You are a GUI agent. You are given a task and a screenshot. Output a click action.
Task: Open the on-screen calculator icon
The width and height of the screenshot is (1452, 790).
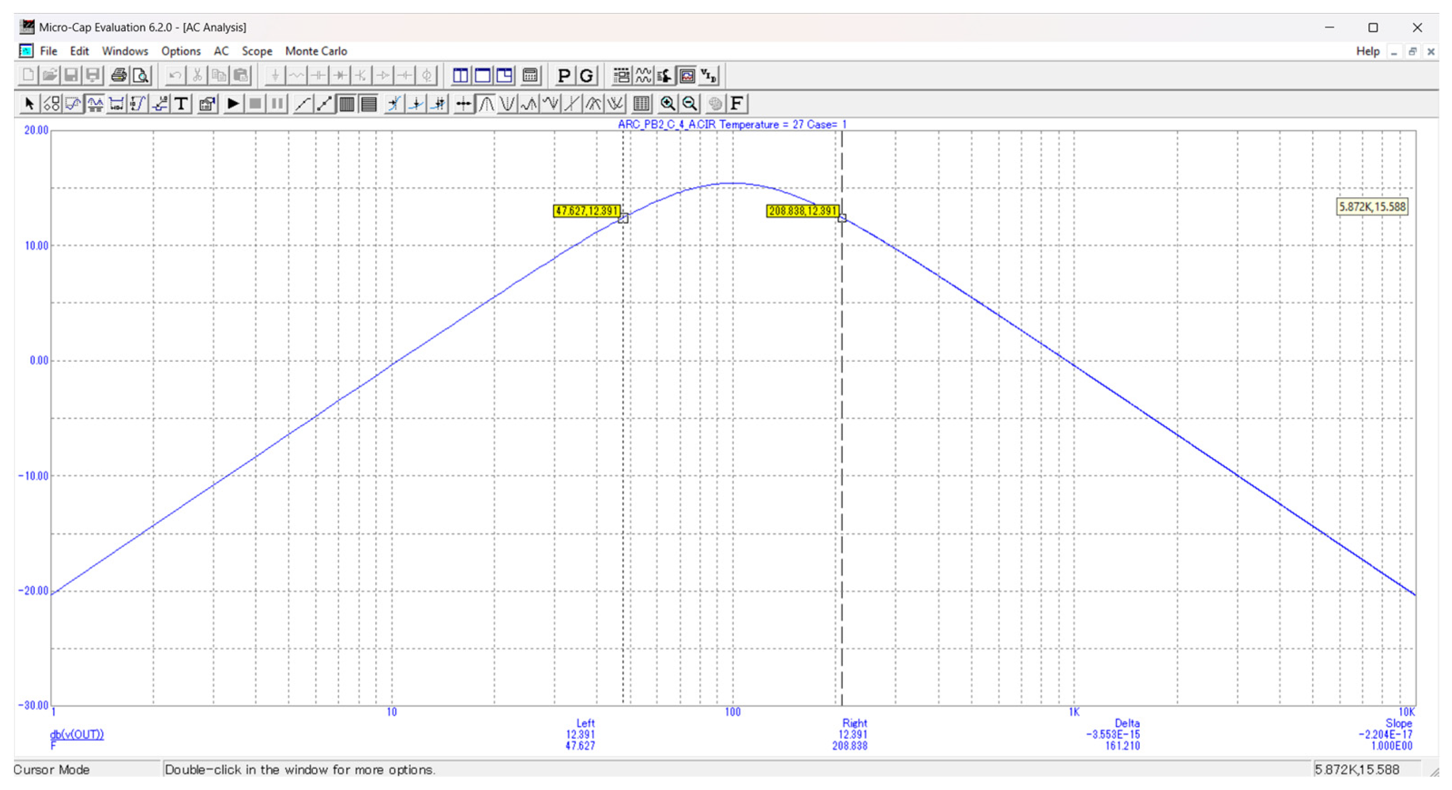[530, 74]
